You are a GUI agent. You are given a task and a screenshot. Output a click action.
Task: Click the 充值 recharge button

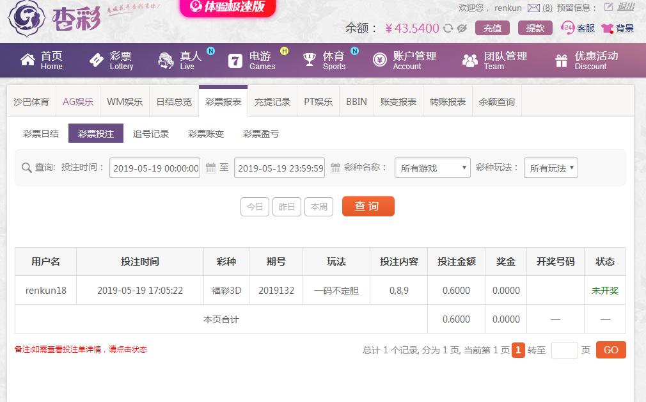coord(492,28)
